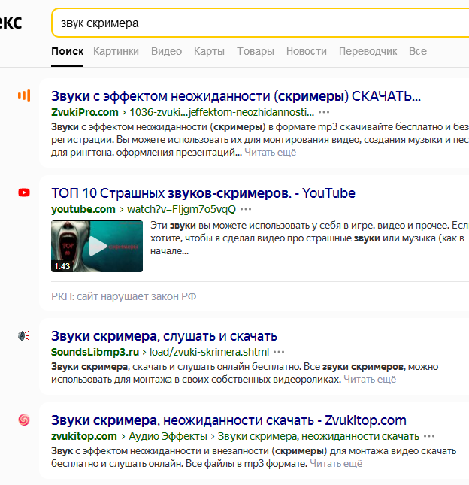Open the Аудио Эффекты breadcrumb link
Screen dimensions: 469x485
click(x=168, y=436)
